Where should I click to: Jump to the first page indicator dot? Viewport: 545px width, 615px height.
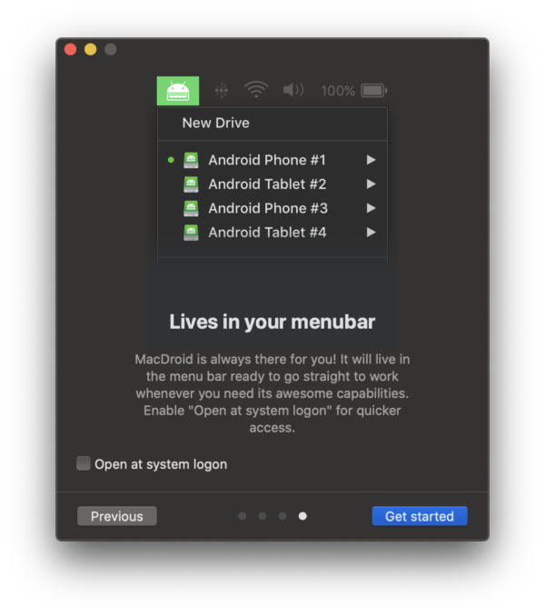click(x=243, y=516)
